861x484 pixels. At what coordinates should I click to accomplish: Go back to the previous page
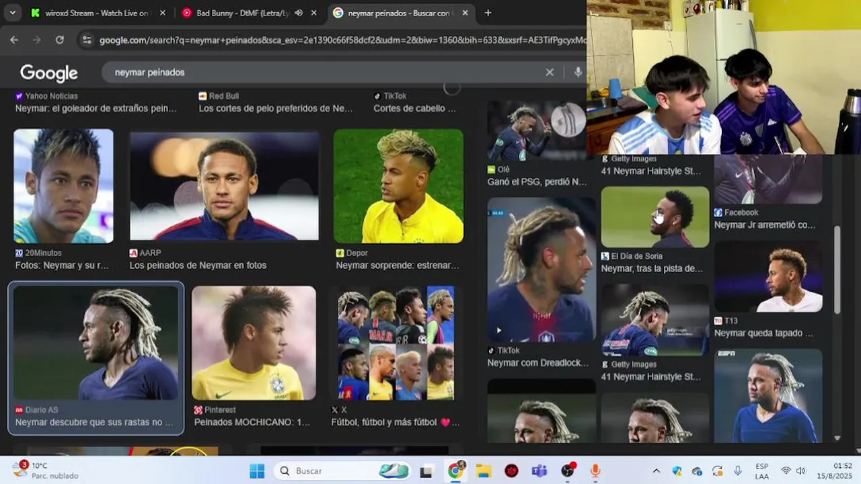coord(14,40)
